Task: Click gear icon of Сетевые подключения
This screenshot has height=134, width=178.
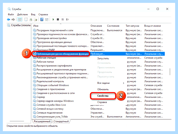Action: [34, 113]
